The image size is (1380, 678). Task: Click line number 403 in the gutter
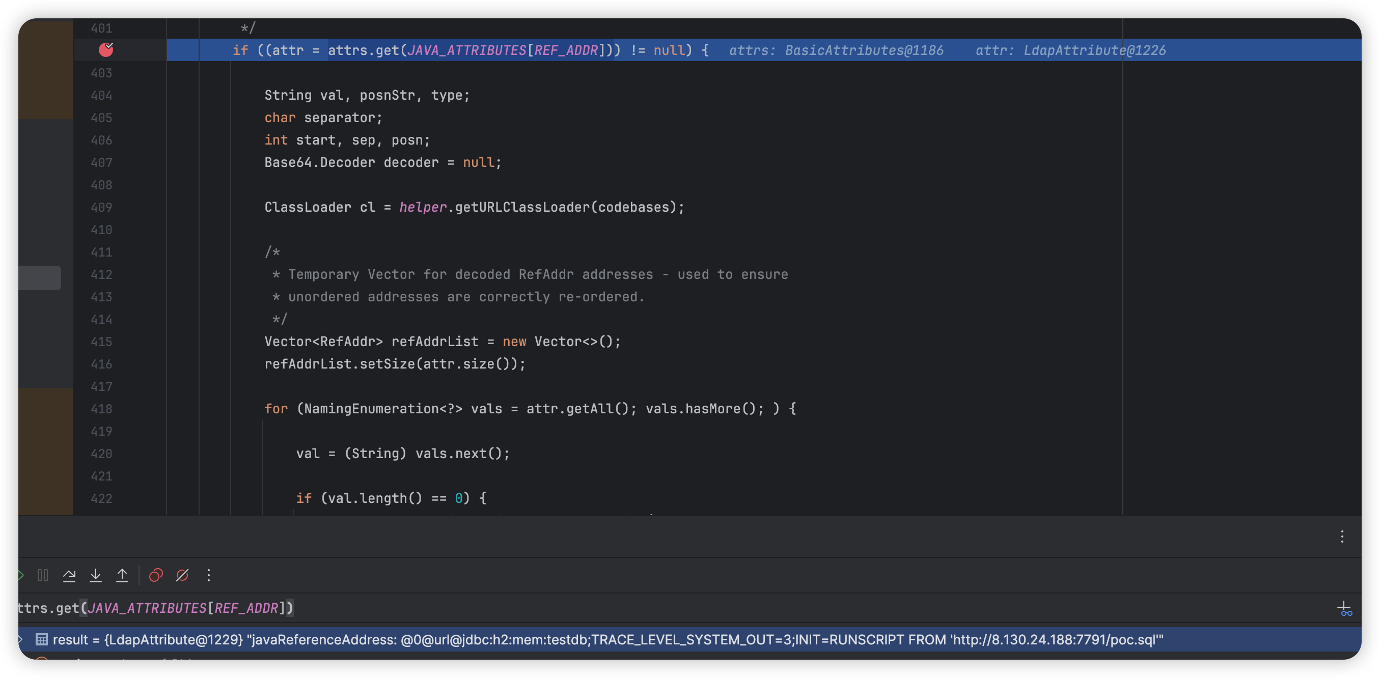click(101, 73)
